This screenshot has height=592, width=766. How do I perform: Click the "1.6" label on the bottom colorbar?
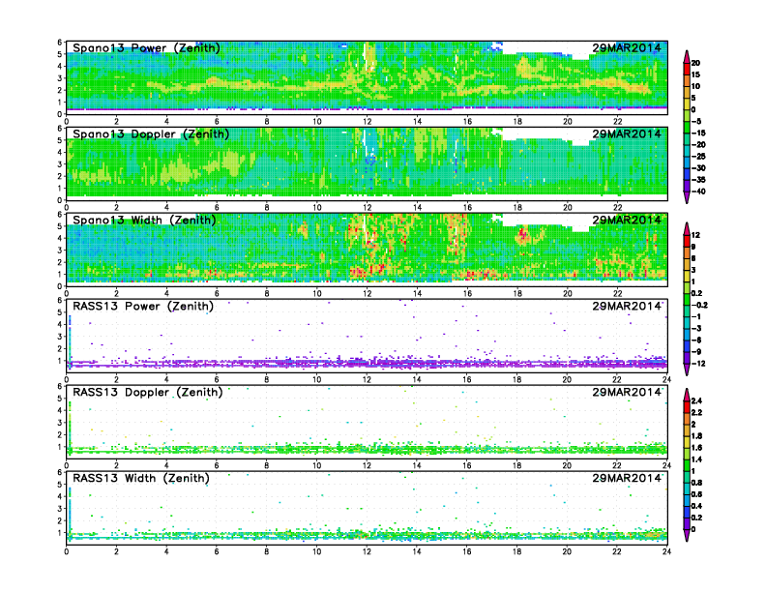696,448
